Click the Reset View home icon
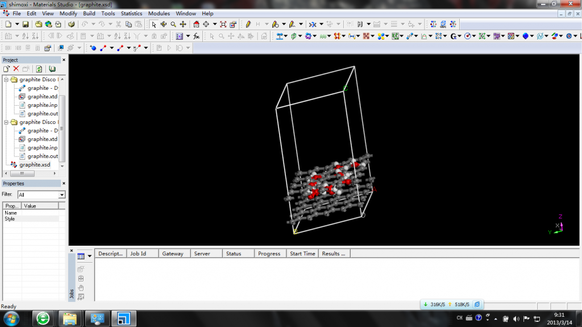The width and height of the screenshot is (582, 327). (196, 24)
